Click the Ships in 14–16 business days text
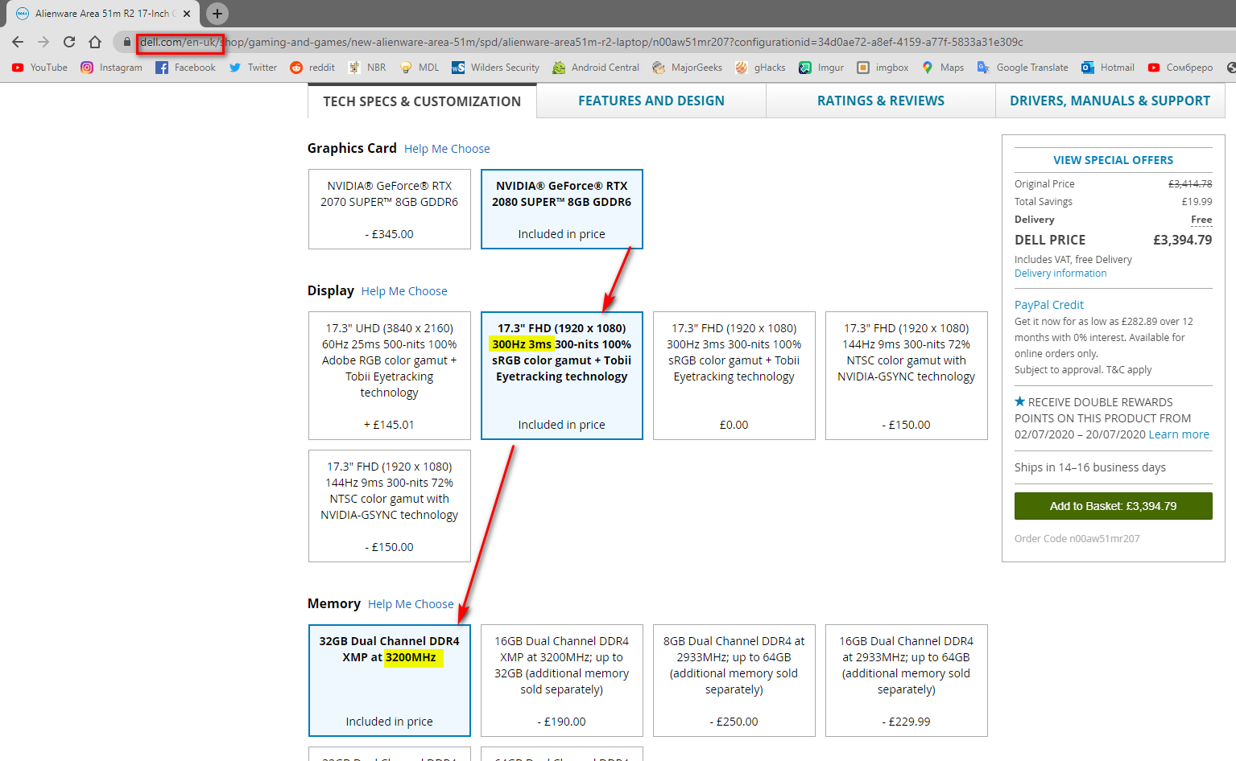 [1090, 467]
